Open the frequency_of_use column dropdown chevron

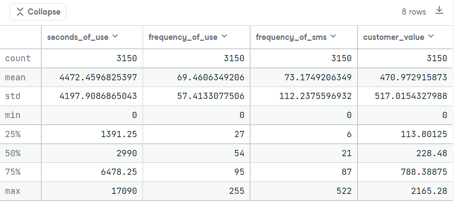point(224,36)
